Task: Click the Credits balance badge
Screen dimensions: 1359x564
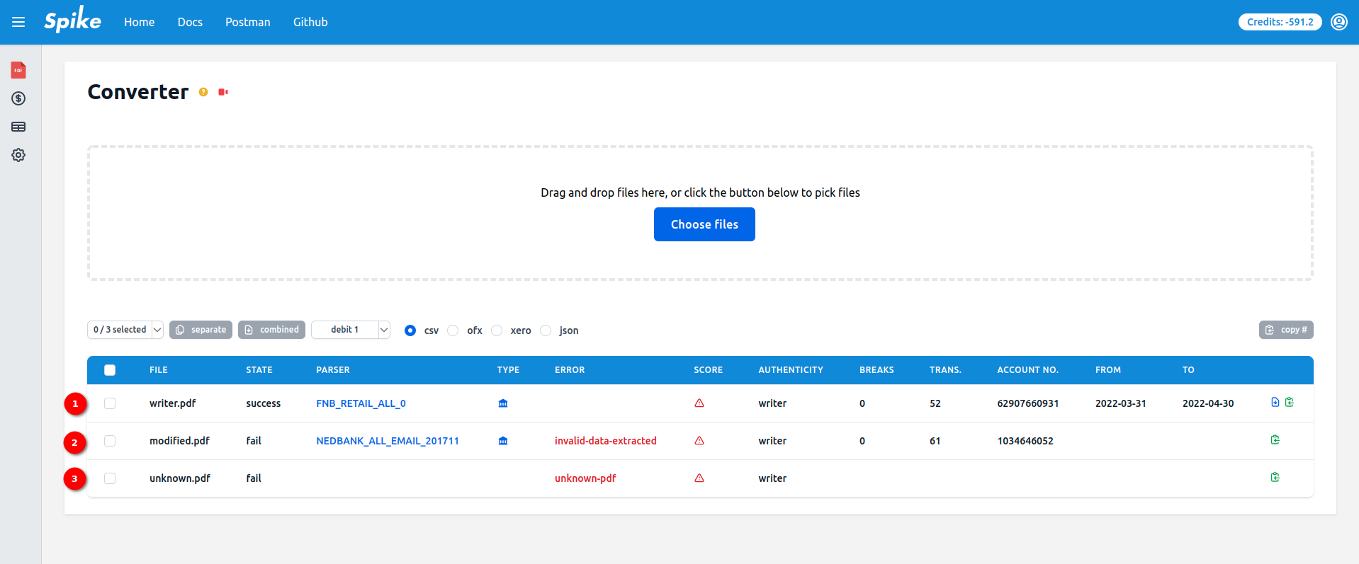Action: pos(1280,22)
